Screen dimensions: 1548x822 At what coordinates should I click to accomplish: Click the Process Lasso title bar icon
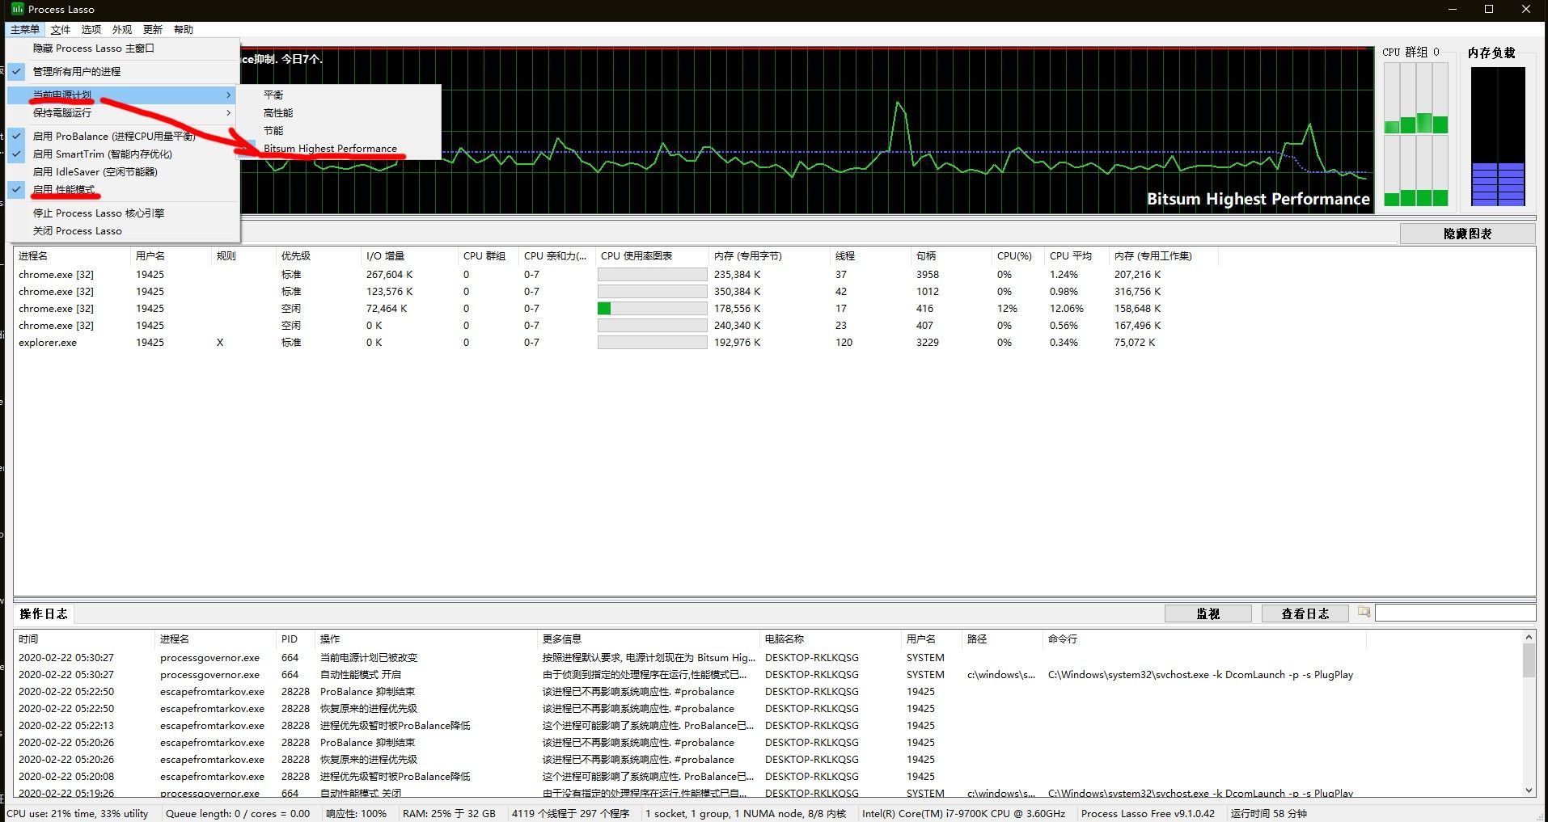click(17, 9)
